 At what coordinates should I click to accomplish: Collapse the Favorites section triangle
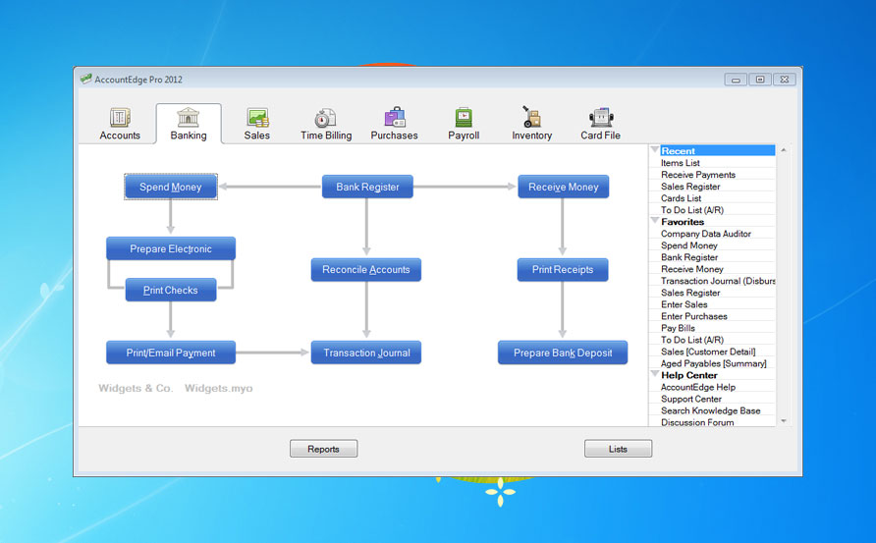pos(655,221)
